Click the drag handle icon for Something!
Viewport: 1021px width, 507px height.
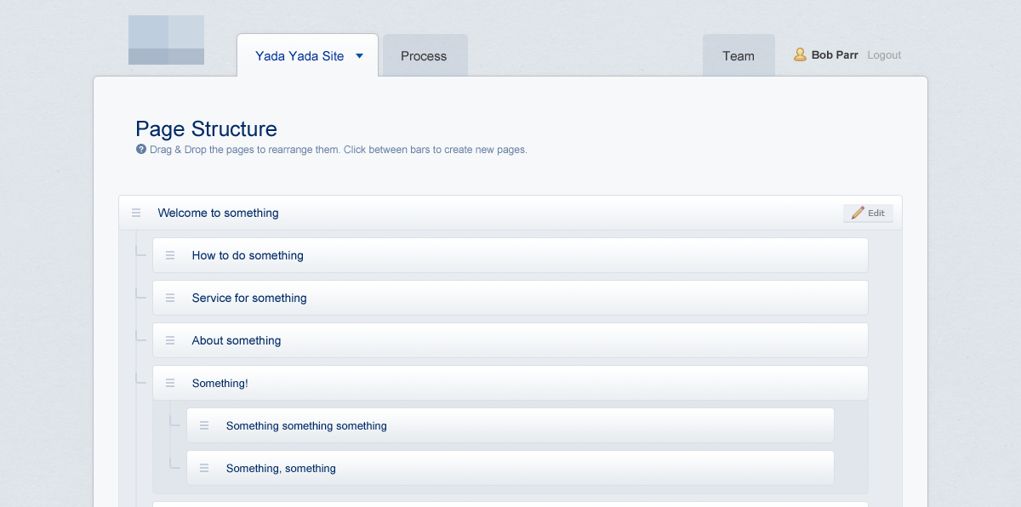170,383
